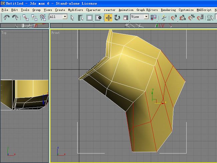The width and height of the screenshot is (217, 163).
Task: Open the Customize menu
Action: (x=186, y=10)
